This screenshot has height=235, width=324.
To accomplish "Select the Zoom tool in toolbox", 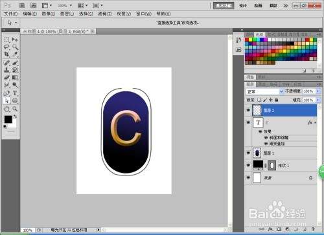I will [x=15, y=109].
